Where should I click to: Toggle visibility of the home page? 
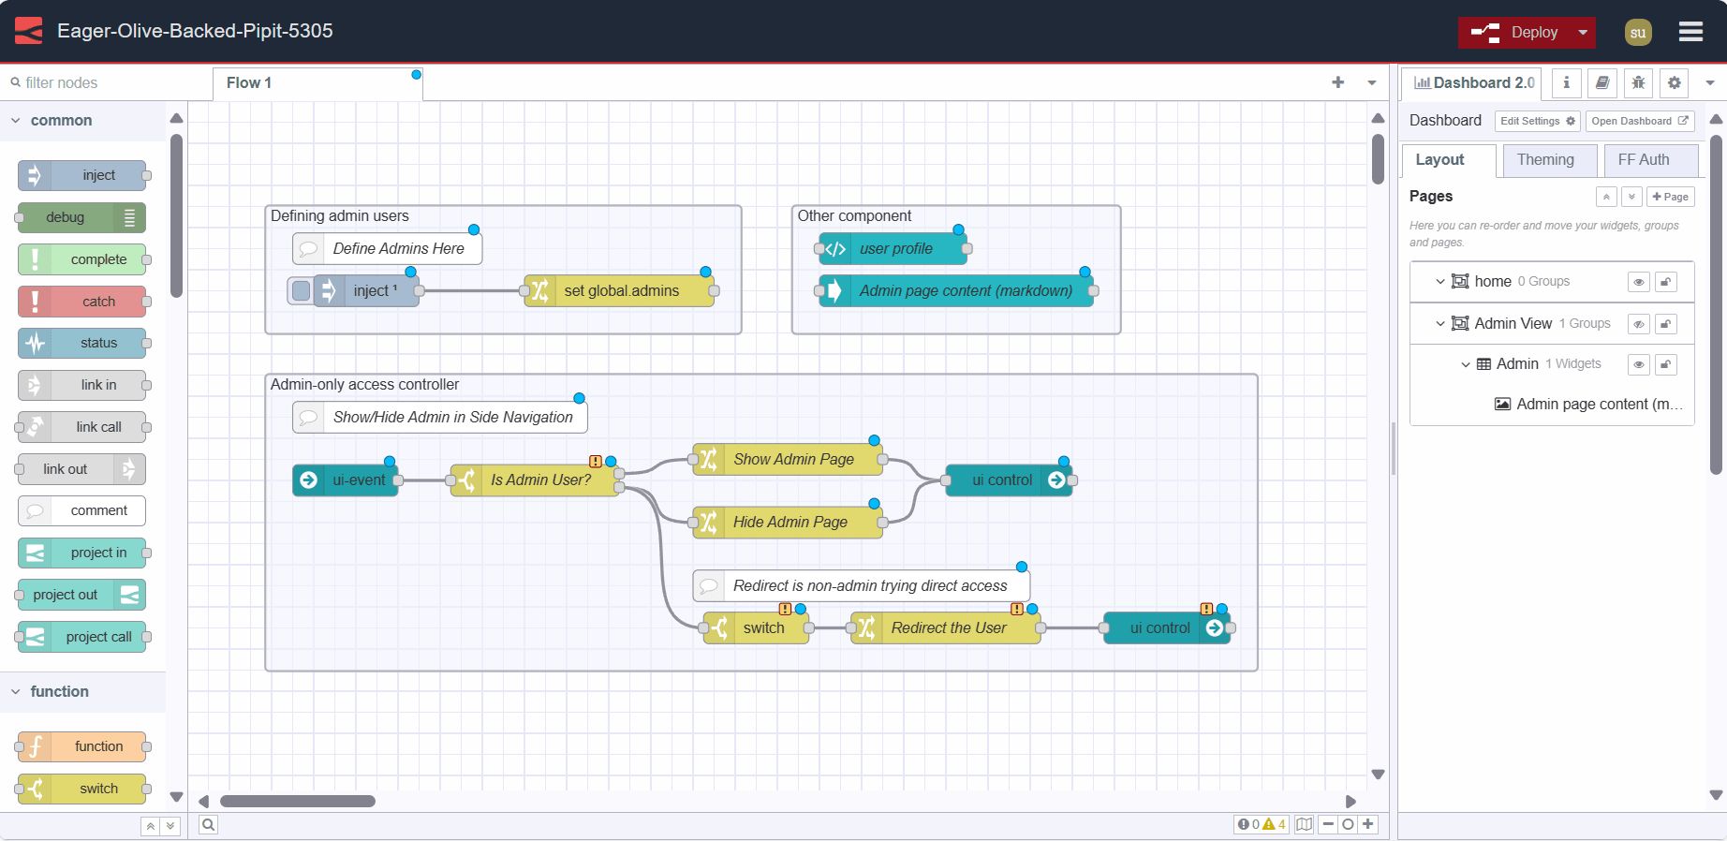point(1638,282)
